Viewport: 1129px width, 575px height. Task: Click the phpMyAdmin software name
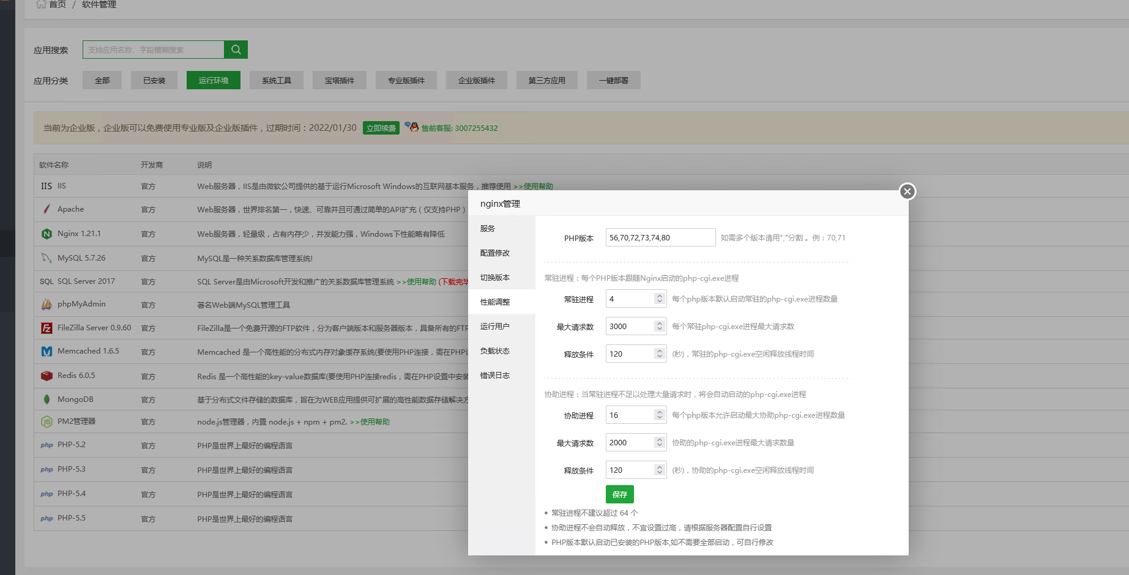point(81,304)
